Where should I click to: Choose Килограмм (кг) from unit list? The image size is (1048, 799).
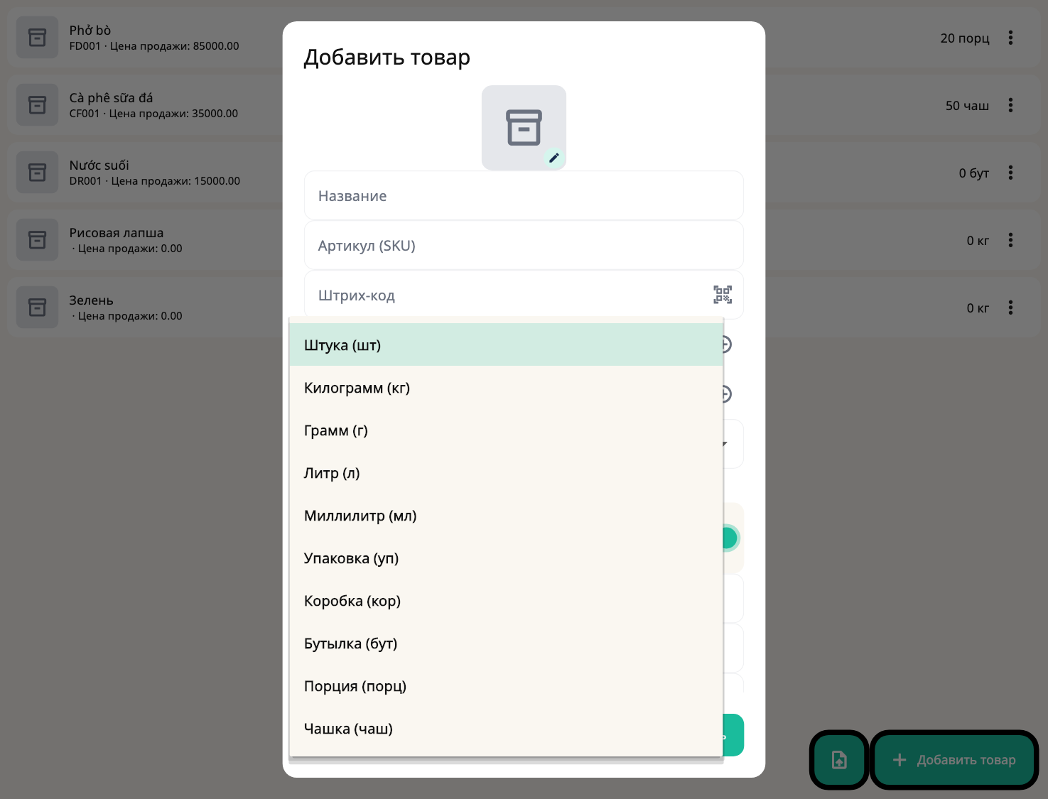tap(506, 387)
